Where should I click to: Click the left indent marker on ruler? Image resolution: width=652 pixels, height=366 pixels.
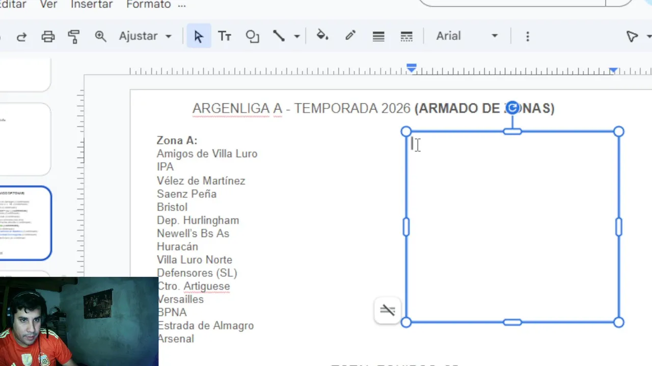tap(412, 68)
